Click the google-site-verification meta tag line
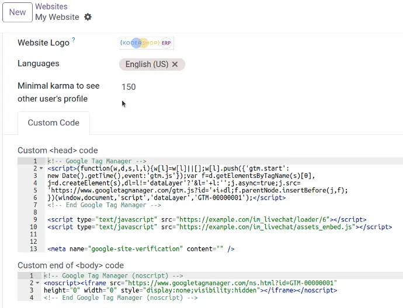403x308 pixels. (x=141, y=249)
